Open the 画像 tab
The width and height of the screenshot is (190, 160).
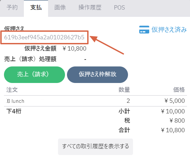[x=60, y=8]
